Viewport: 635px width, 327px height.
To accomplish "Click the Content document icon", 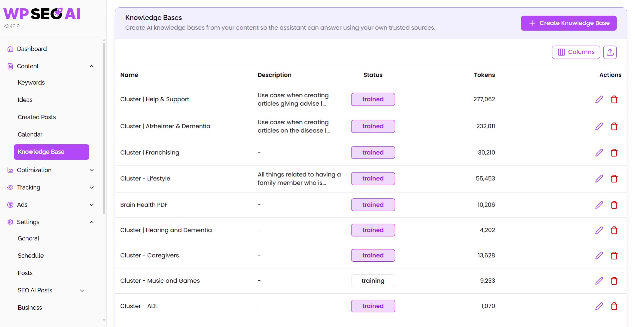I will point(10,66).
